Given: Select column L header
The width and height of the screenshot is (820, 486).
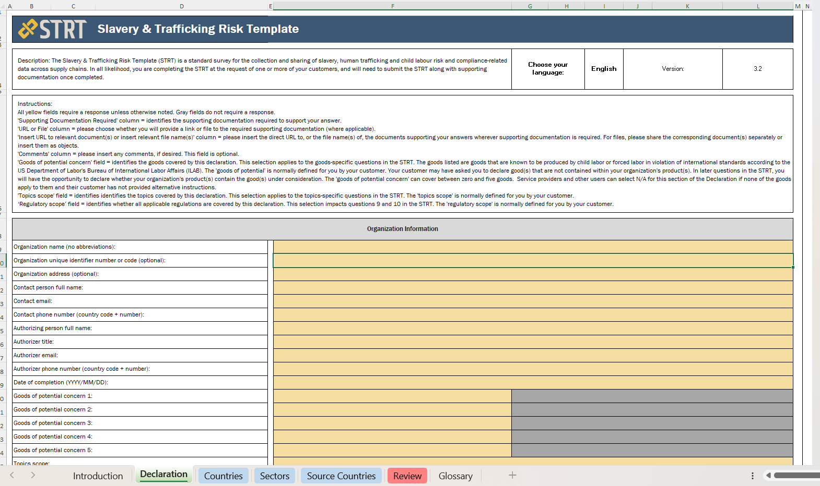Looking at the screenshot, I should pyautogui.click(x=758, y=6).
